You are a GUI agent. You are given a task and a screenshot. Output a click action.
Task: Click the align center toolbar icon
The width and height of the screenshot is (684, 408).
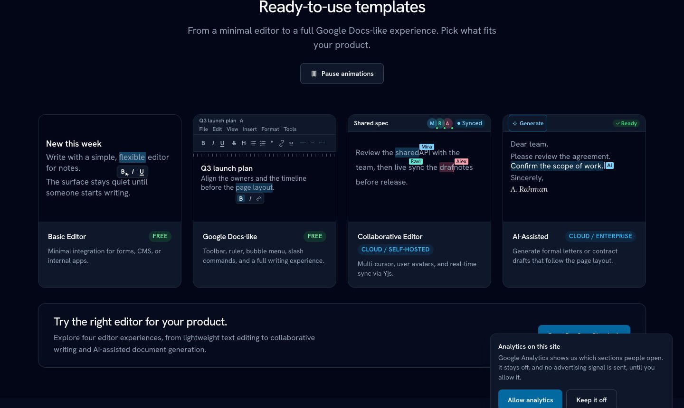point(313,143)
